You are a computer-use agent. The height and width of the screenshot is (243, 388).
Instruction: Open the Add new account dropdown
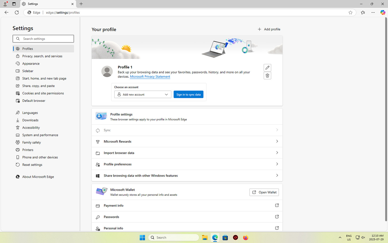coord(143,95)
